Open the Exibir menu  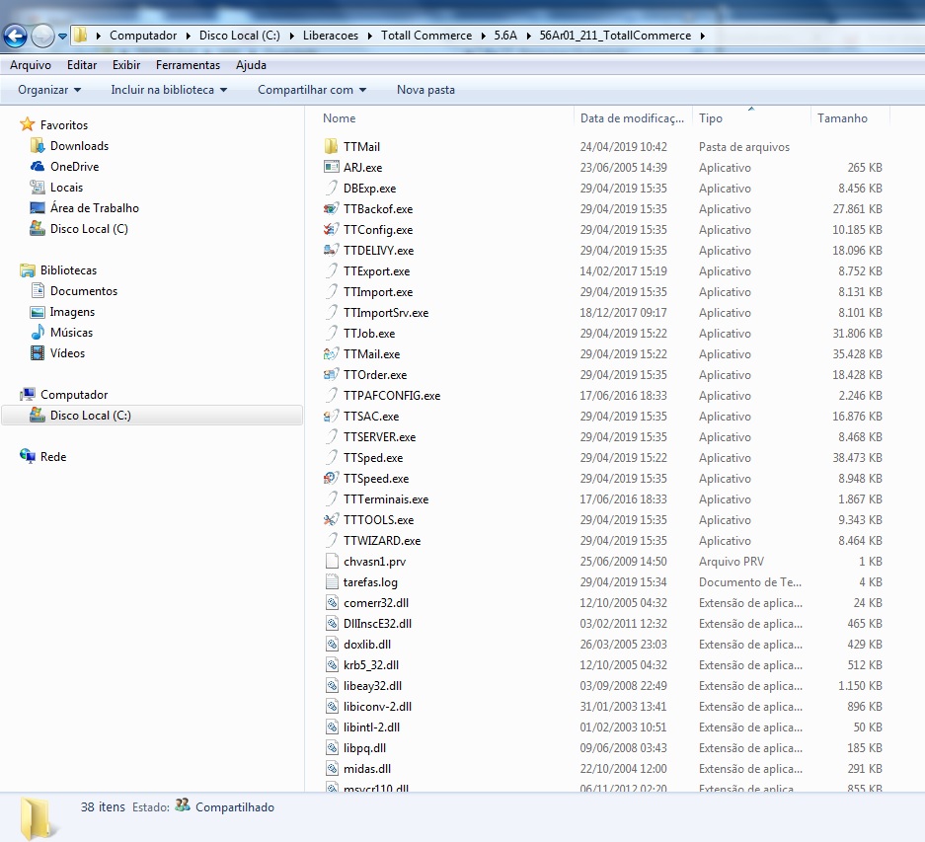pyautogui.click(x=126, y=65)
